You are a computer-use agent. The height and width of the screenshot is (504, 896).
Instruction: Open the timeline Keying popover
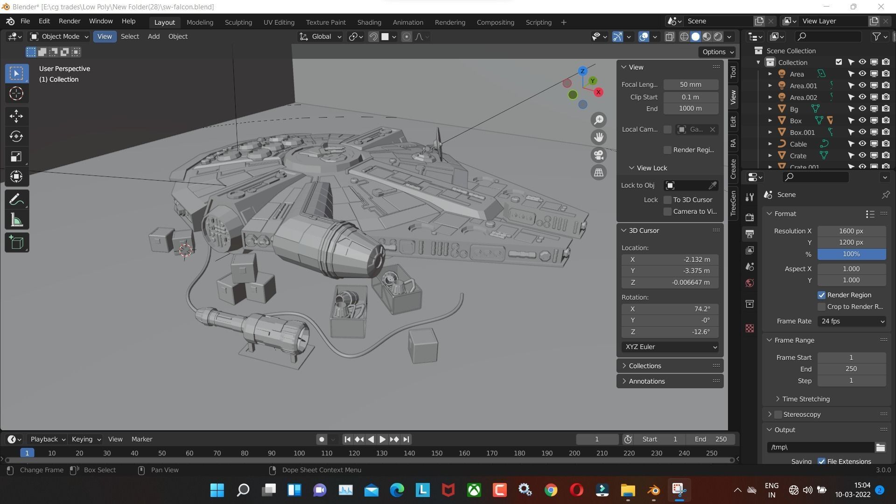click(86, 440)
